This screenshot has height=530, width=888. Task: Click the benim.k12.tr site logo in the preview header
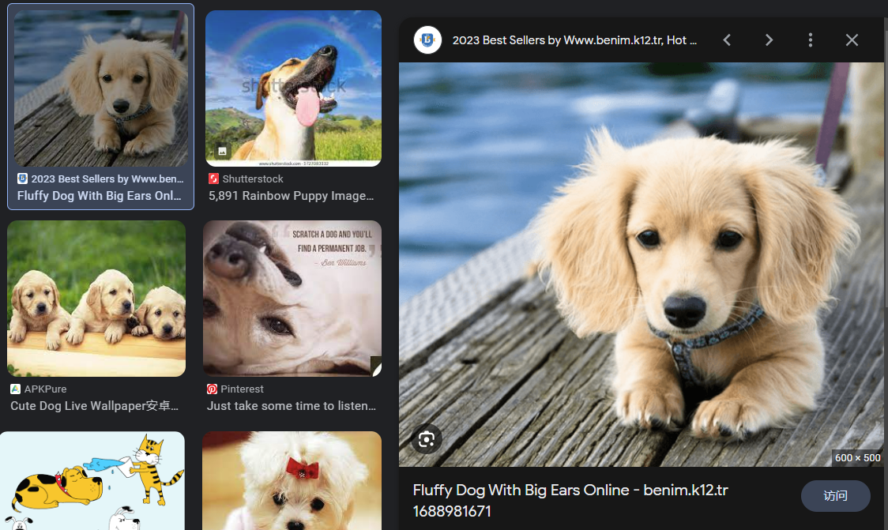pos(427,40)
